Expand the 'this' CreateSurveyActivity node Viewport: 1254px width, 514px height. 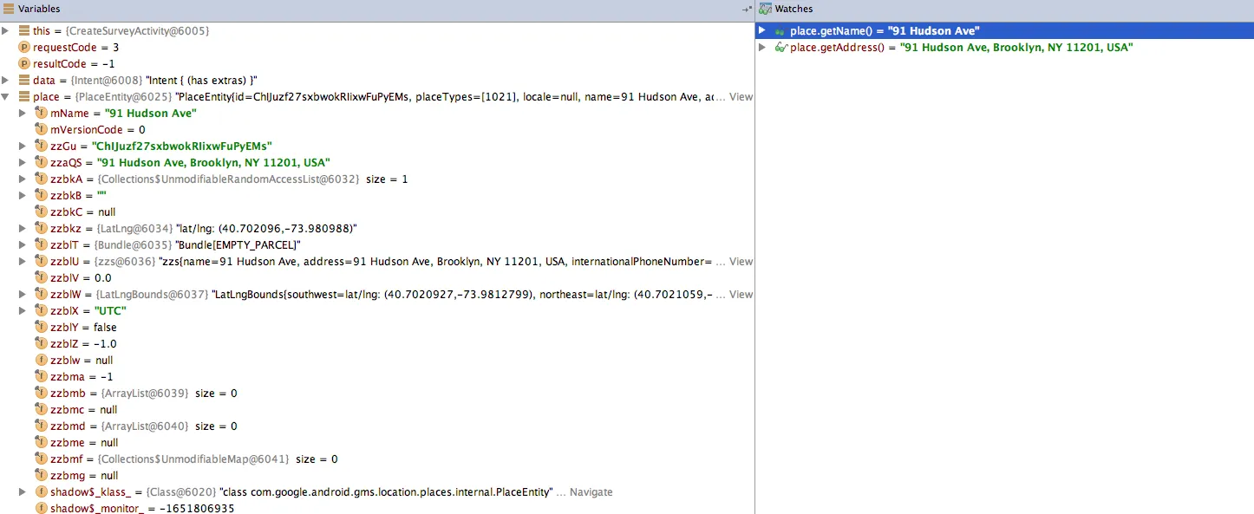click(5, 30)
